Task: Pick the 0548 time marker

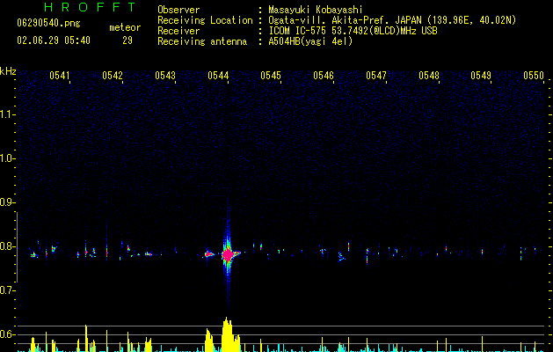Action: [x=429, y=76]
